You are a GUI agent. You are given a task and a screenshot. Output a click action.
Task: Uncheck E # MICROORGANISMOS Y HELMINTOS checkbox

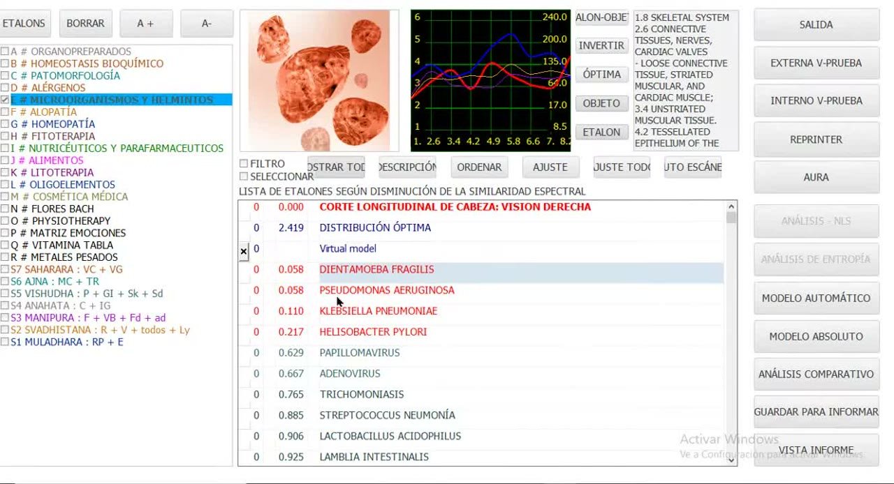click(5, 100)
